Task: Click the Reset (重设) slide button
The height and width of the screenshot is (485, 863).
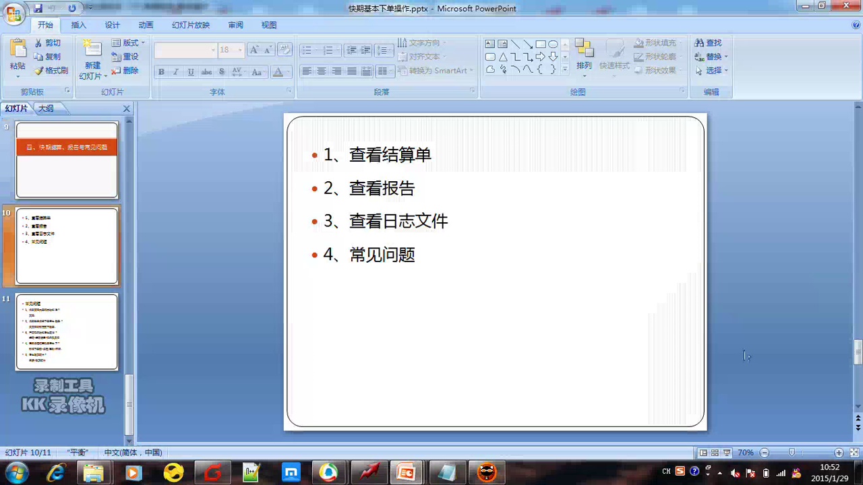Action: coord(125,57)
